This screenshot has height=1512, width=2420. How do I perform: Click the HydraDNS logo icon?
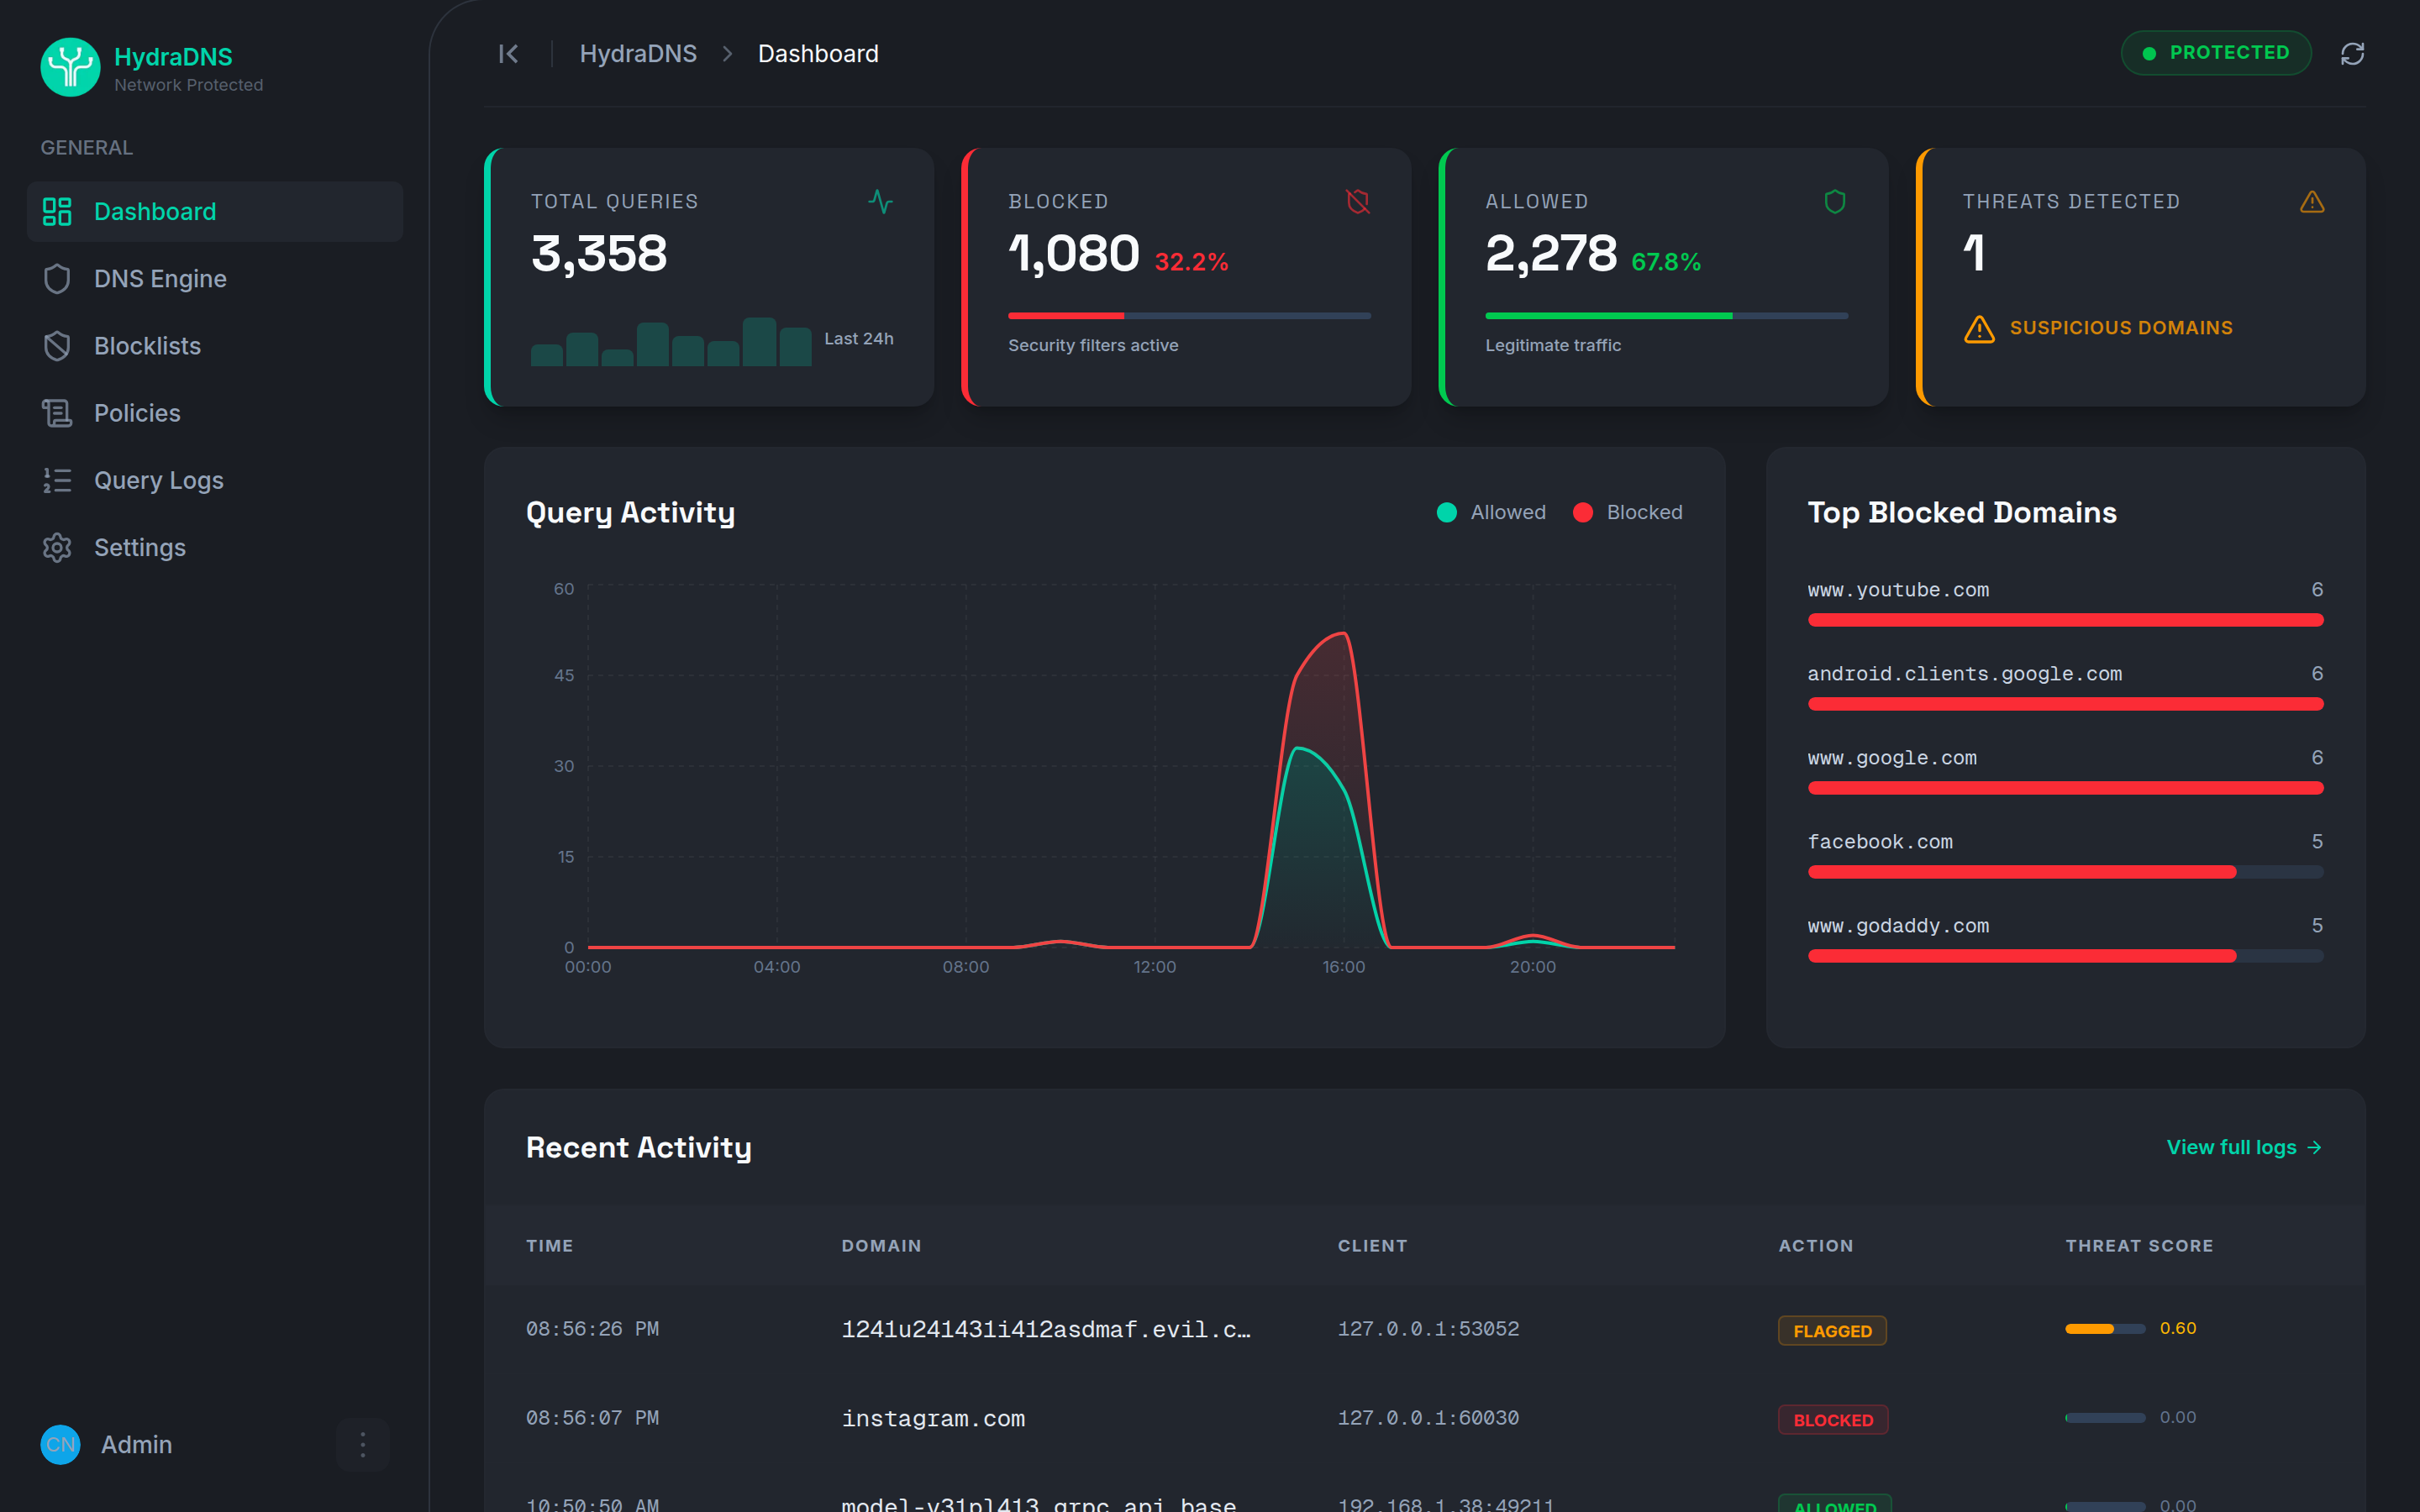70,67
